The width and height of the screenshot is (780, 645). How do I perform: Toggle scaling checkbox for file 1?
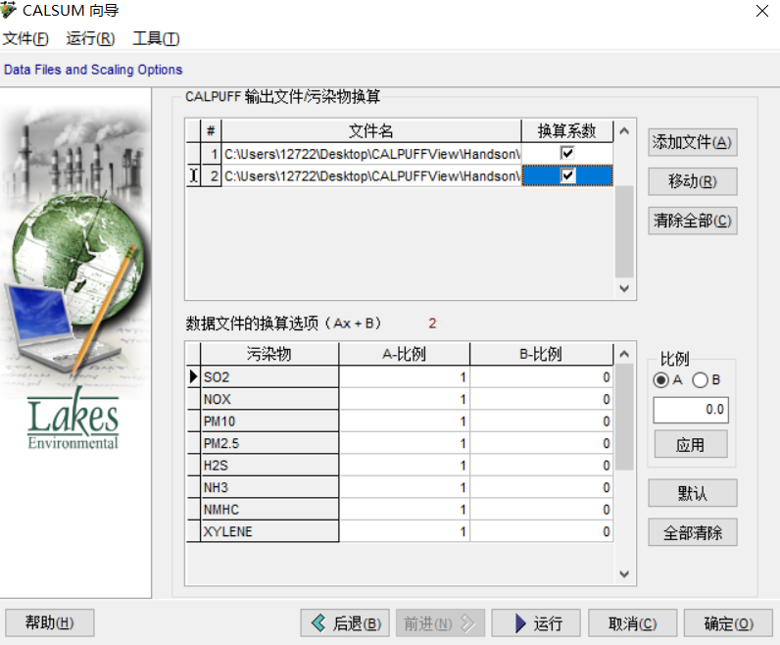[567, 154]
